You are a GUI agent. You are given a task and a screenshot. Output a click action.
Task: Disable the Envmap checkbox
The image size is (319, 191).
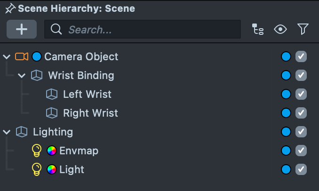[301, 151]
